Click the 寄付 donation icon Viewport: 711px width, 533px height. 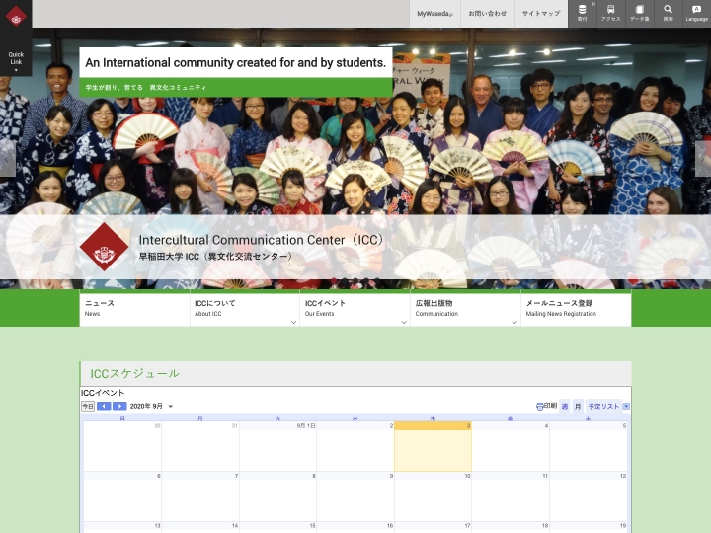pyautogui.click(x=583, y=13)
